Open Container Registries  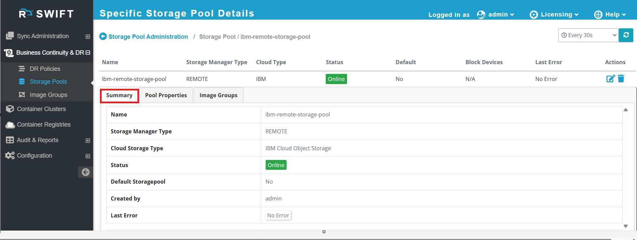click(x=44, y=125)
